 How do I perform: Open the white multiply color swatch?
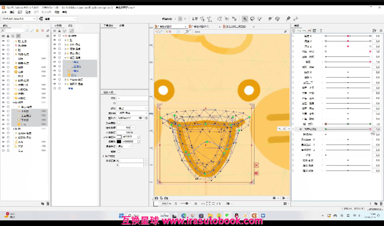click(x=119, y=137)
